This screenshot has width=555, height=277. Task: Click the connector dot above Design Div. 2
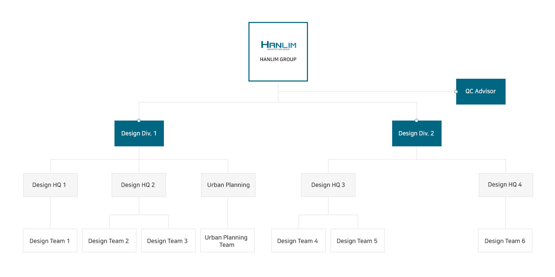click(x=417, y=121)
